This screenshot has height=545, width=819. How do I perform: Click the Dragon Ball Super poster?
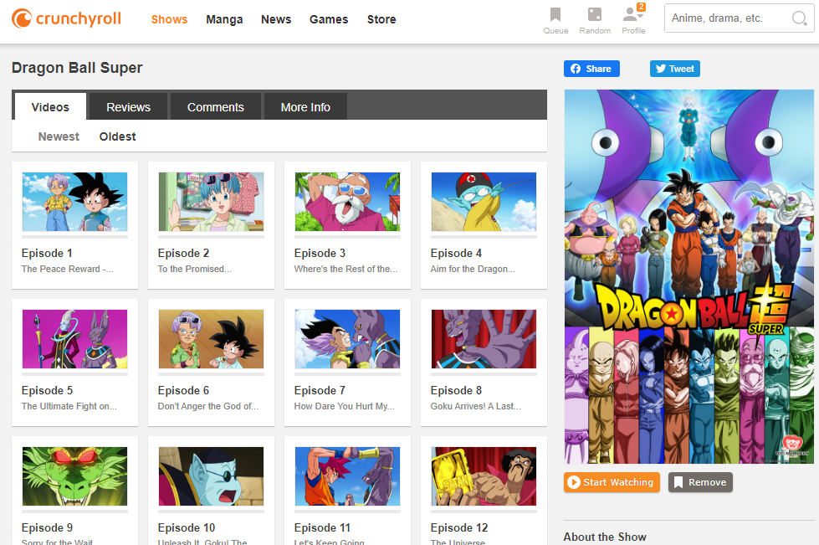point(689,276)
